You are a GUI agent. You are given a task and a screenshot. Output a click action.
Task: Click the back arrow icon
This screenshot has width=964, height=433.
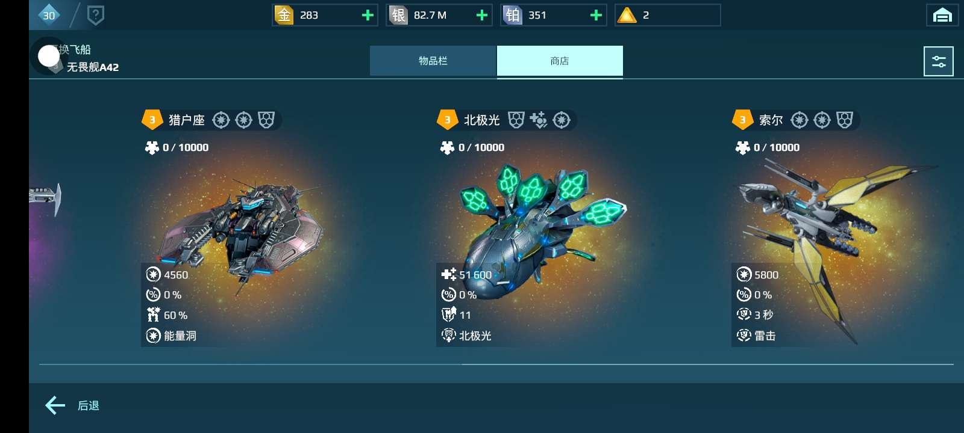coord(55,405)
